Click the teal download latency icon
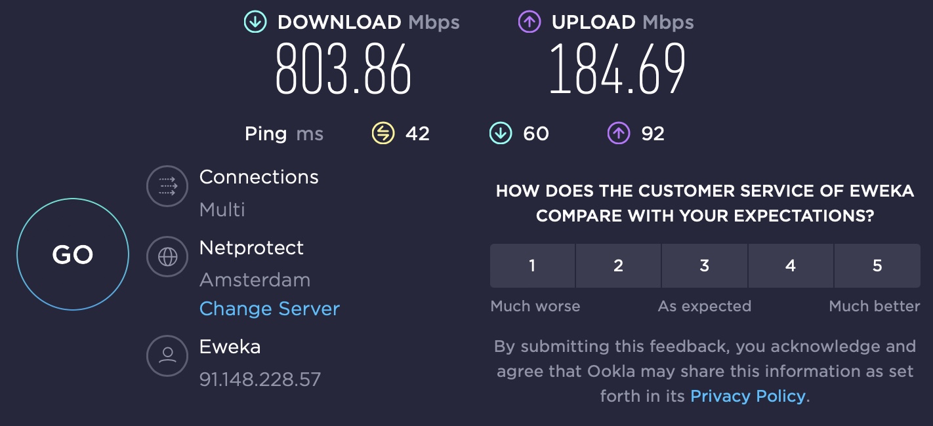 click(x=500, y=134)
